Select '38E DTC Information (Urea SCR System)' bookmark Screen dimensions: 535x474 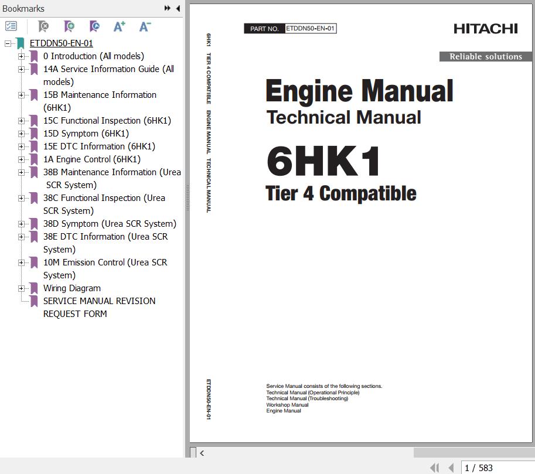(x=105, y=243)
